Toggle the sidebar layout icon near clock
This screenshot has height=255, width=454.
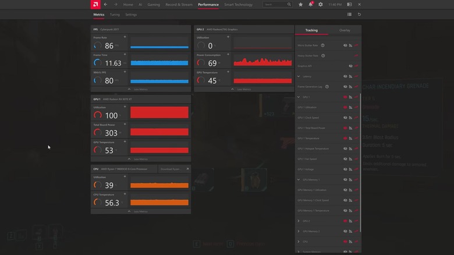pos(349,4)
